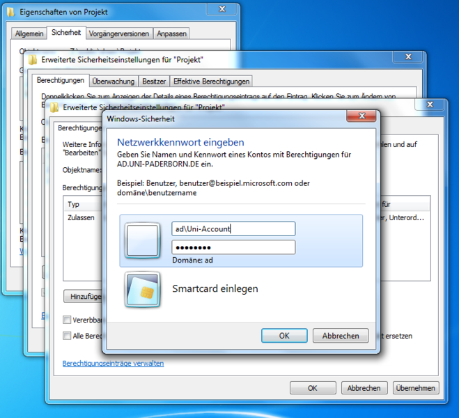Click OK in front Erweiterte Sicherheitseinstellungen window
Viewport: 459px width, 418px height.
313,388
